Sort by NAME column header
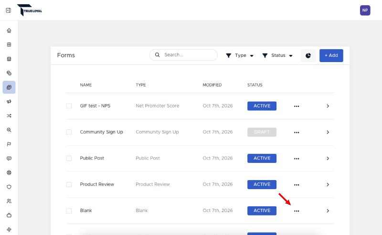 86,85
